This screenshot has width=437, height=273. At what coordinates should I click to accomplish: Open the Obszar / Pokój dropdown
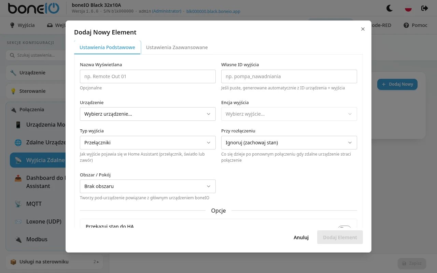[x=148, y=186]
